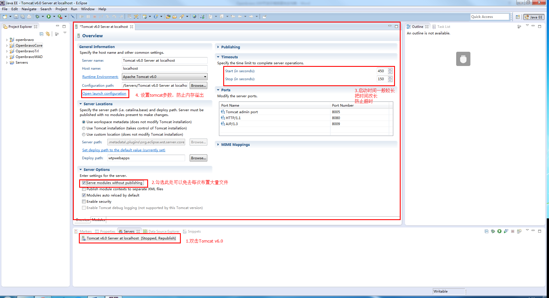Click the Back navigation arrow in toolbar
This screenshot has height=298, width=549.
click(240, 16)
